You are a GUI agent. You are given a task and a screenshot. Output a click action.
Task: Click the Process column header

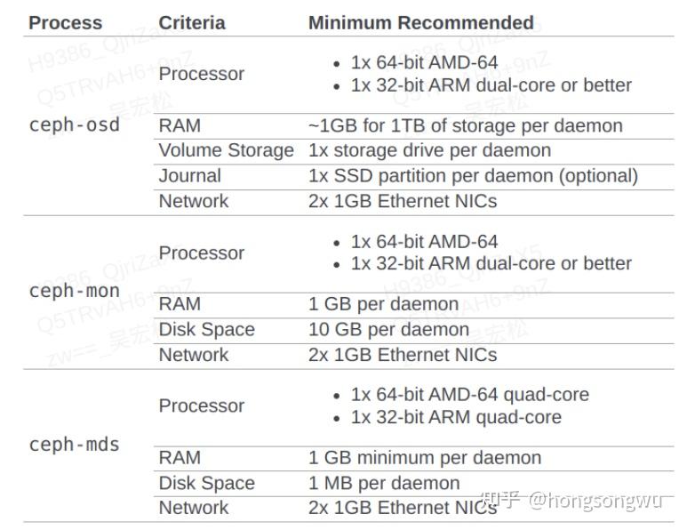click(x=65, y=23)
